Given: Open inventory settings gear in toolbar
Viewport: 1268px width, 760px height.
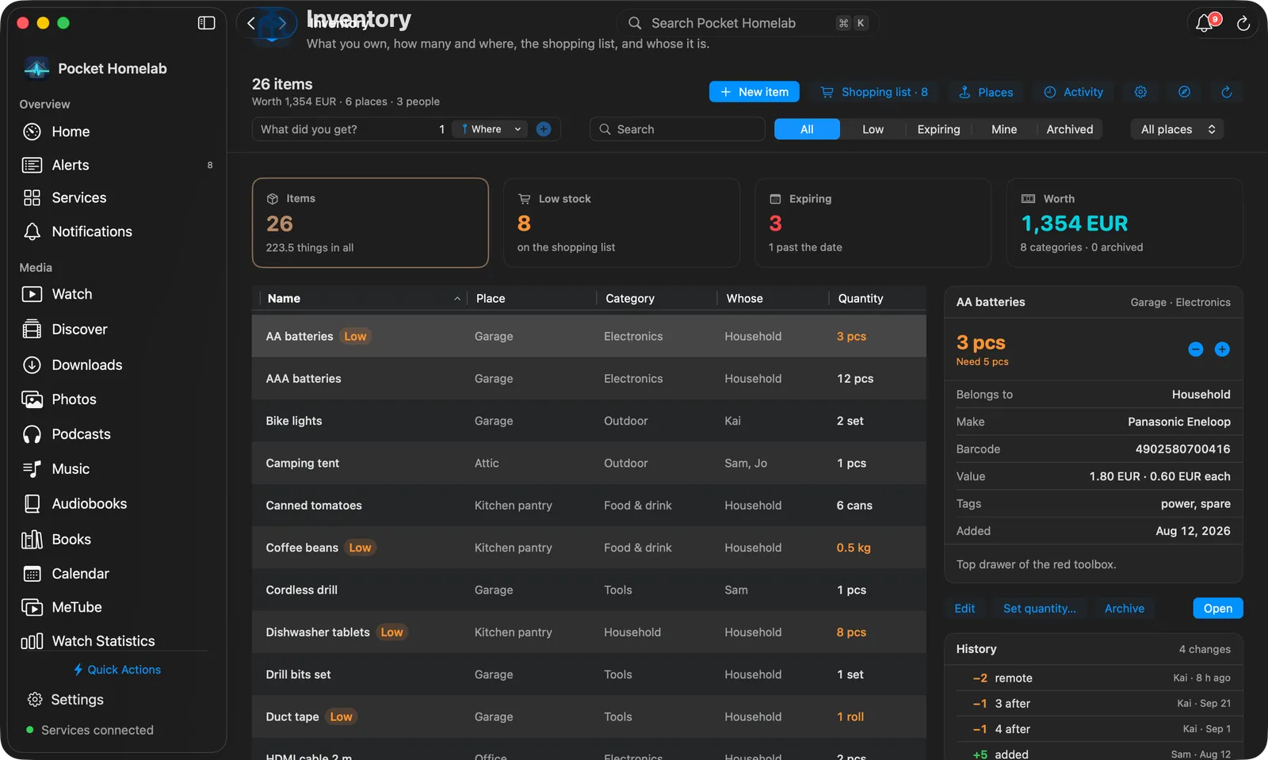Looking at the screenshot, I should 1140,92.
